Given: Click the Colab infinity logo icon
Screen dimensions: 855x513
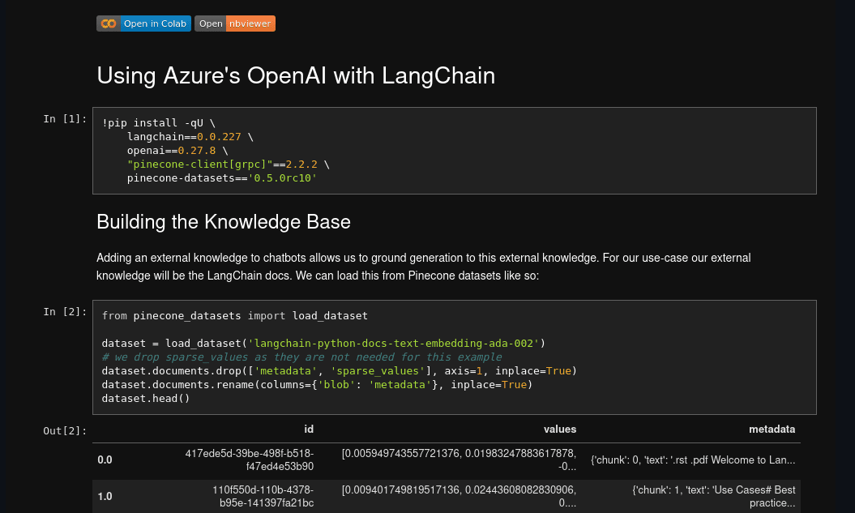Looking at the screenshot, I should 108,24.
